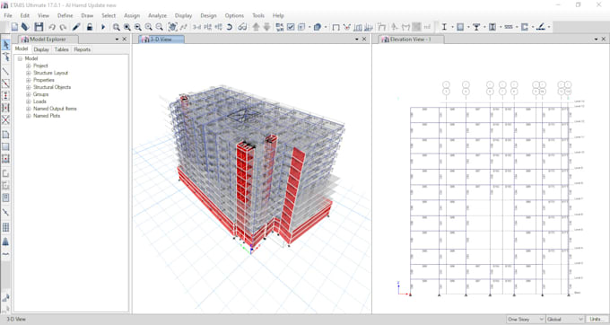Expand the Named Plots tree node
Image resolution: width=610 pixels, height=325 pixels.
[x=28, y=116]
